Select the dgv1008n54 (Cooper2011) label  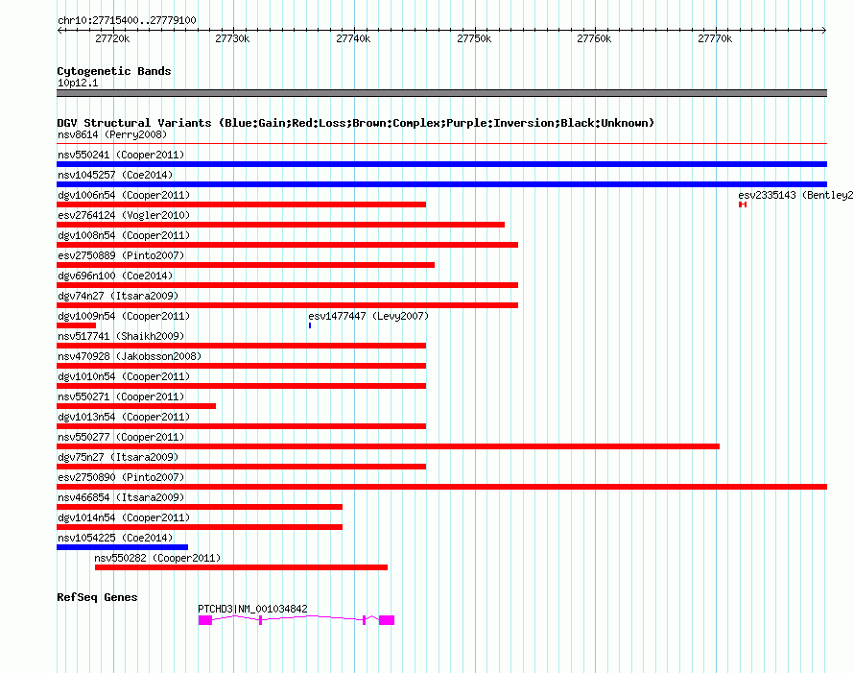click(x=124, y=235)
